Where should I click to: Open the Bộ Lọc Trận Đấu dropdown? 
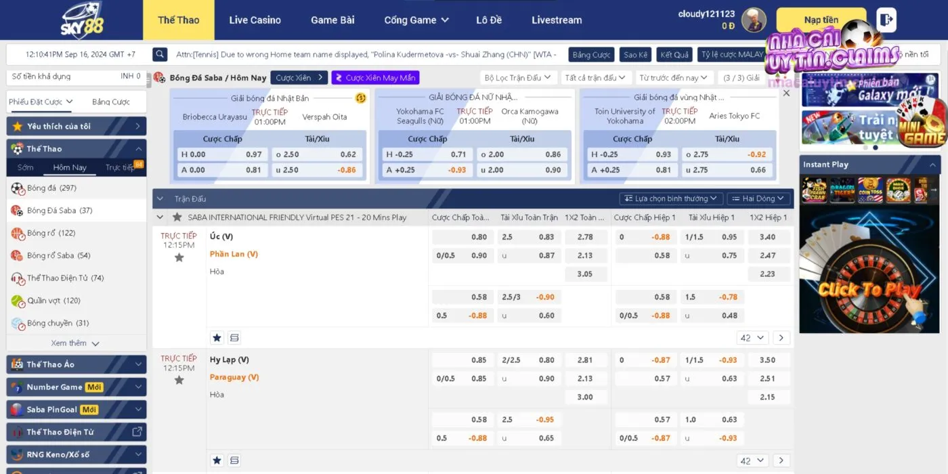pyautogui.click(x=519, y=78)
